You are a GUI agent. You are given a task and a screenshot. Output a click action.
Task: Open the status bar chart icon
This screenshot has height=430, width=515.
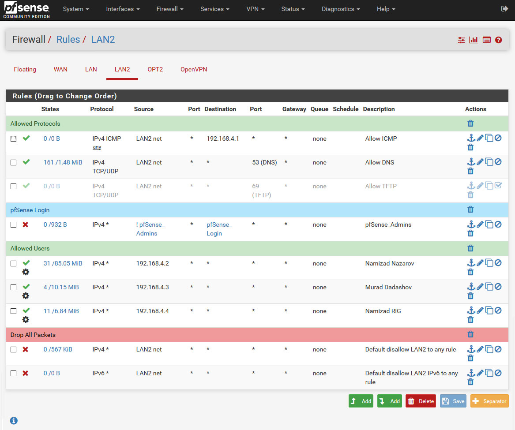click(x=474, y=40)
